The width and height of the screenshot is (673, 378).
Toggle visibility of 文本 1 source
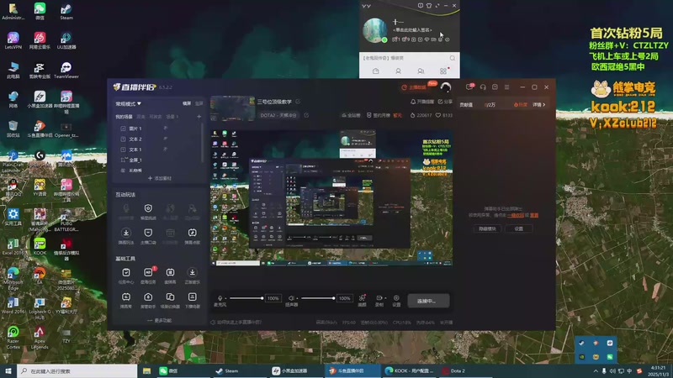point(165,150)
